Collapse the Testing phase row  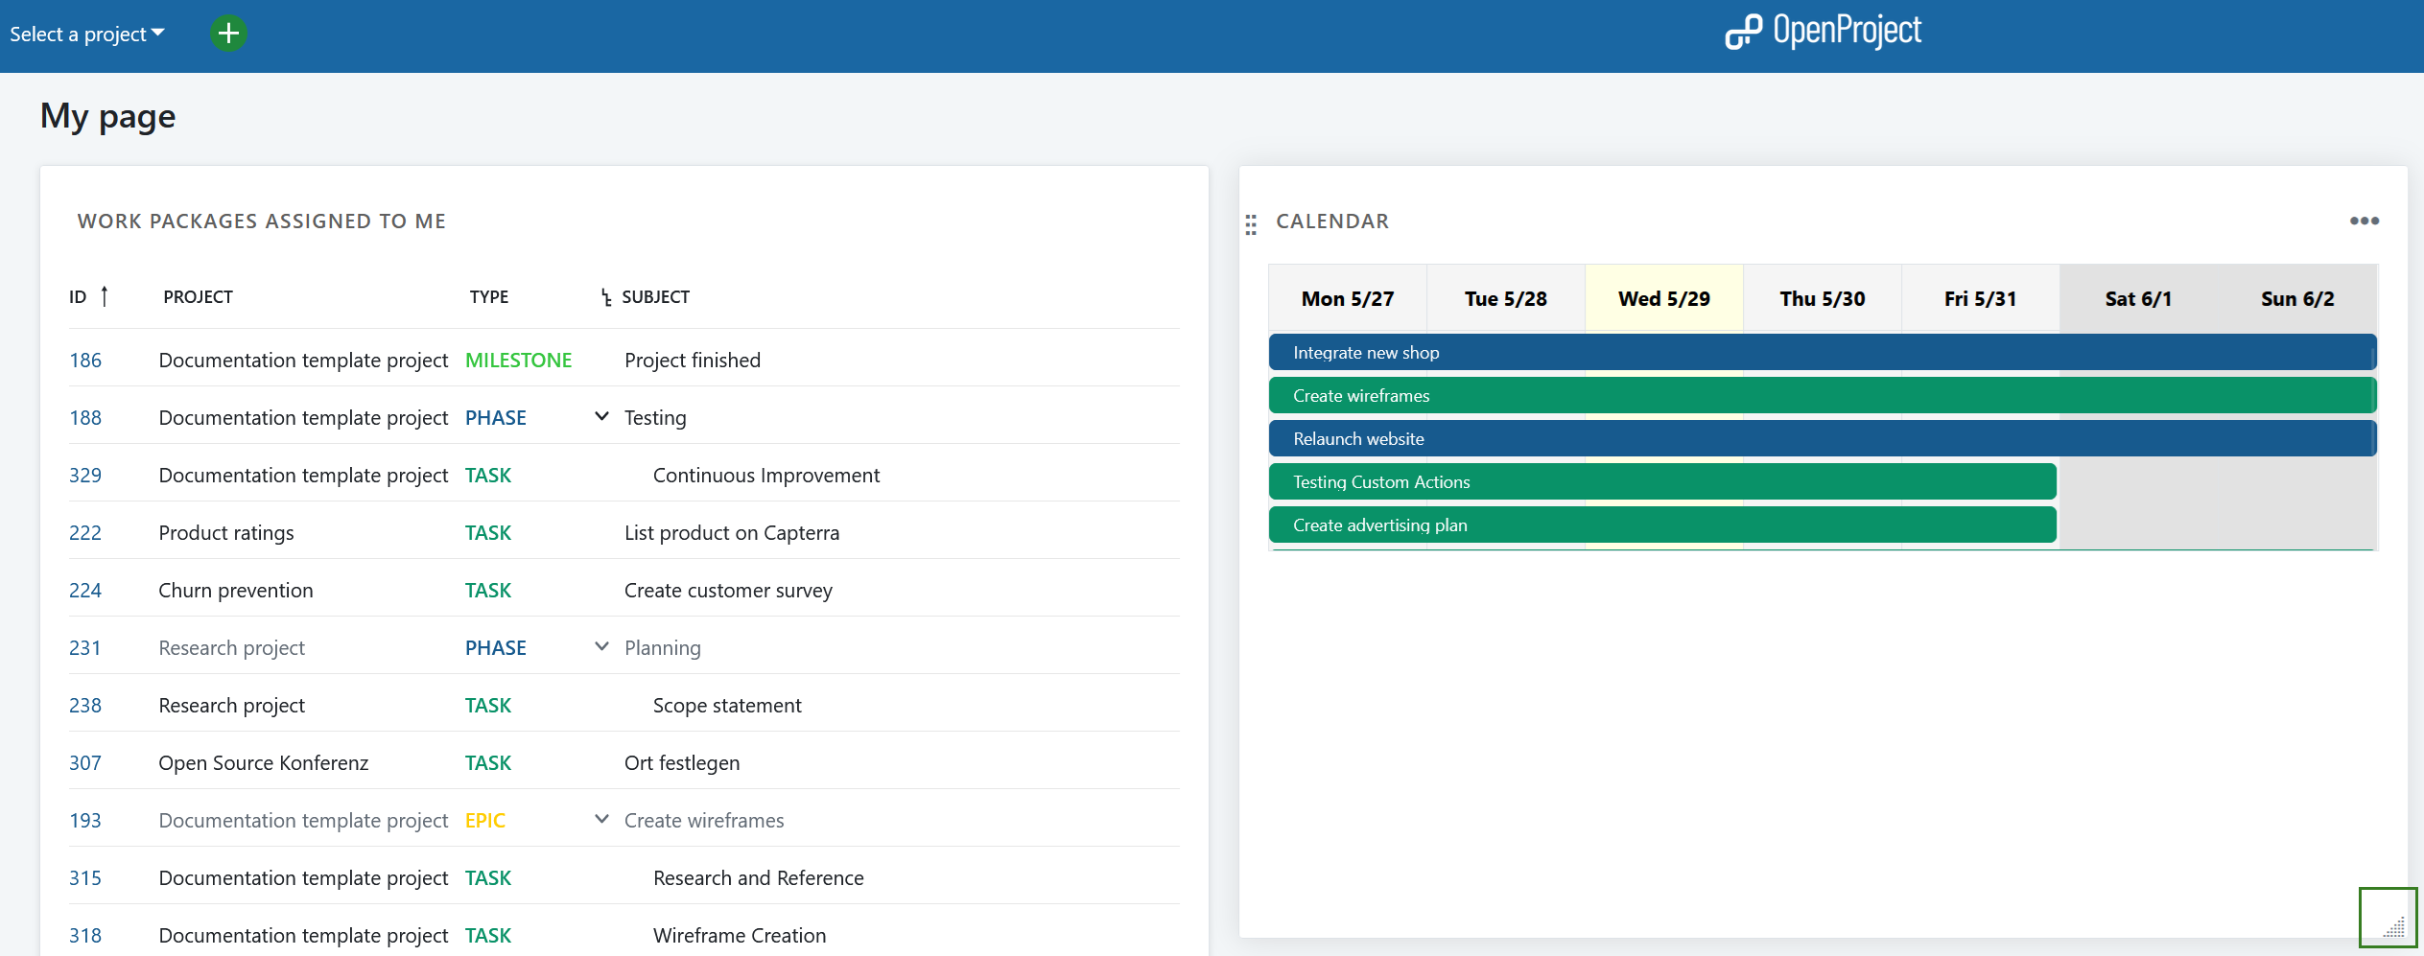point(601,417)
